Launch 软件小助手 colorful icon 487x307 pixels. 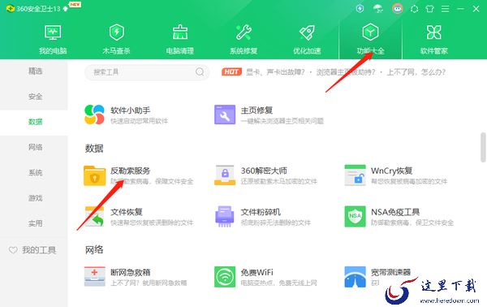tap(94, 115)
